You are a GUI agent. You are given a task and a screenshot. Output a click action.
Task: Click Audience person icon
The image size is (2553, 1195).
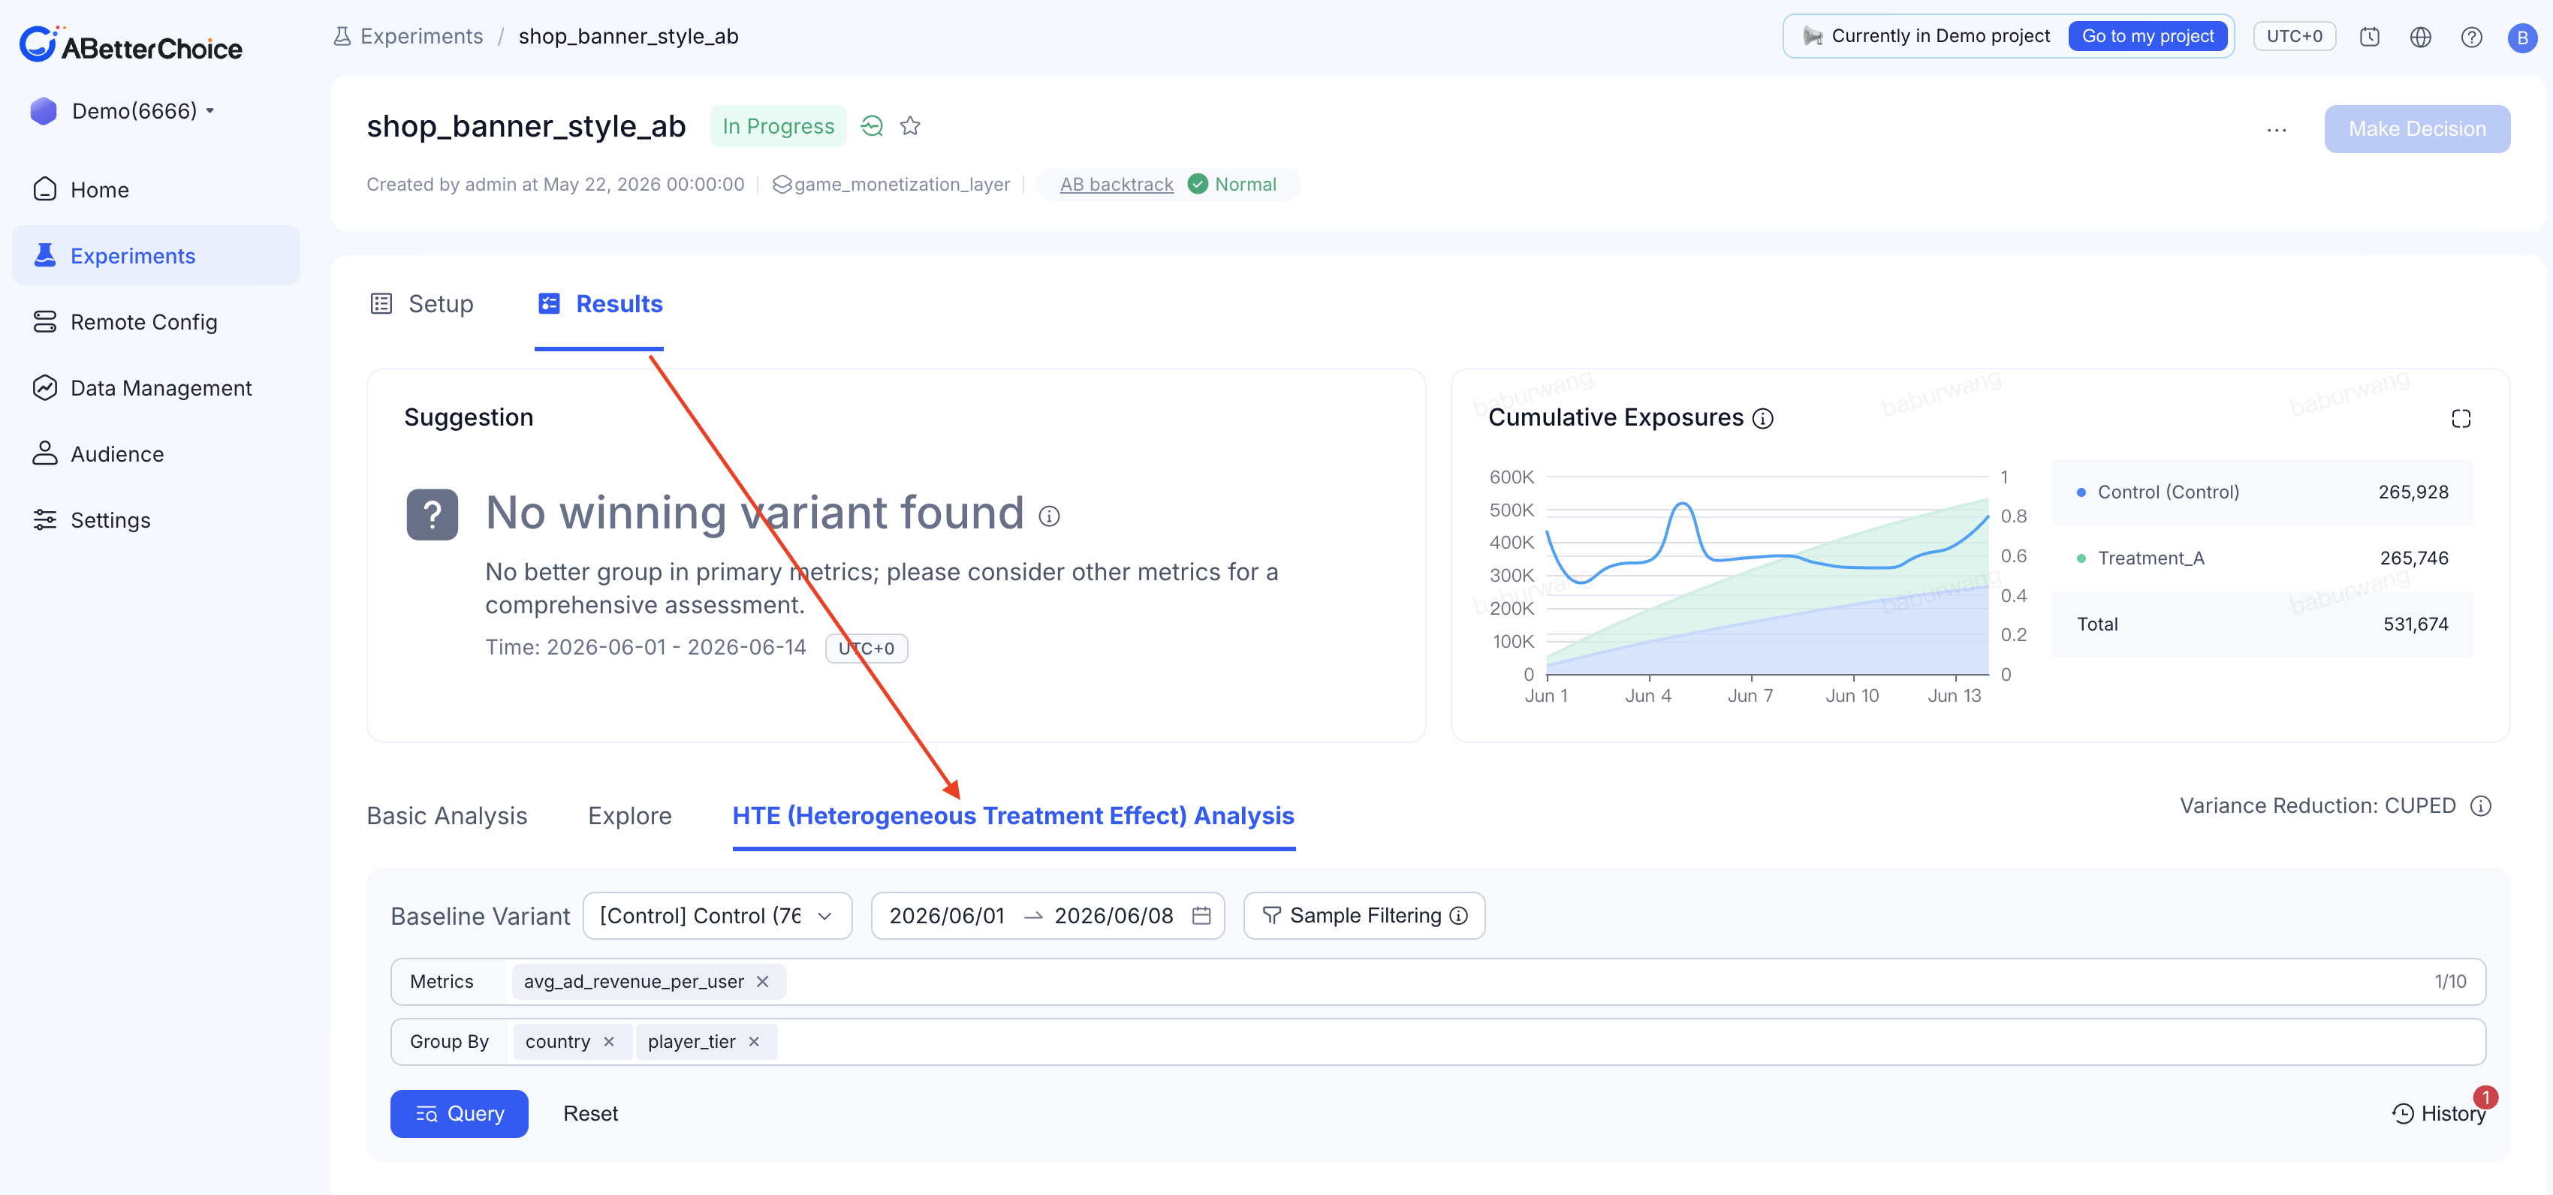pyautogui.click(x=44, y=454)
